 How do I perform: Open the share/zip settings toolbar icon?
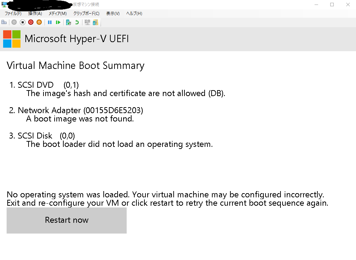[x=96, y=22]
